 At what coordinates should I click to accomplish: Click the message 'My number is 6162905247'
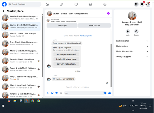point(63,79)
